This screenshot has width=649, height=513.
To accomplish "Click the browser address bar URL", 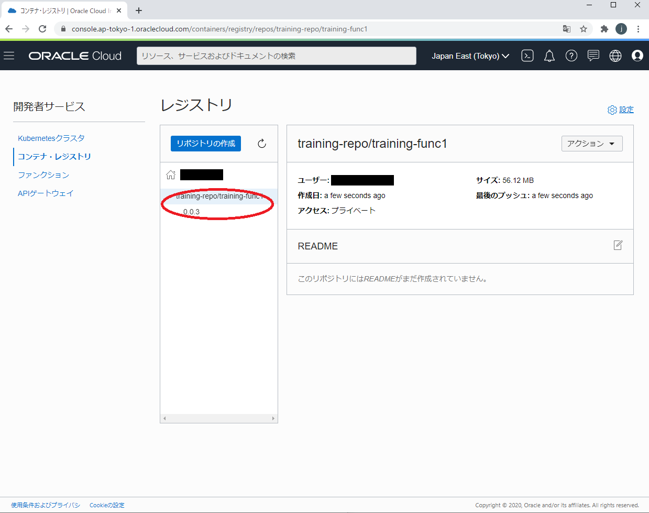I will click(x=219, y=29).
